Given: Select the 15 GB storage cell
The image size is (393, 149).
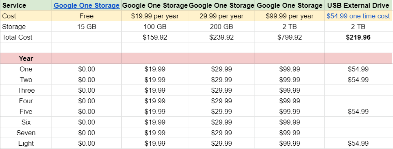Looking at the screenshot, I should pos(87,27).
